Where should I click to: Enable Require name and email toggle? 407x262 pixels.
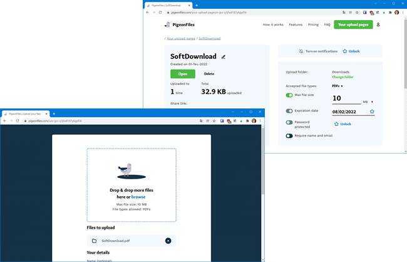289,135
